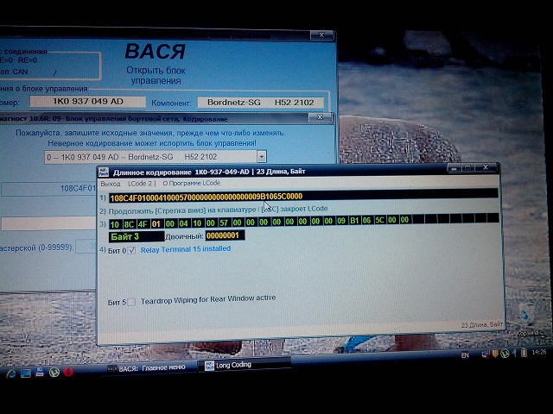
Task: Select byte cell B1
Action: pyautogui.click(x=354, y=221)
